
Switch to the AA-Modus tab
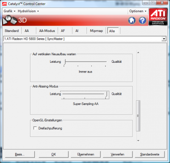[x=47, y=31]
